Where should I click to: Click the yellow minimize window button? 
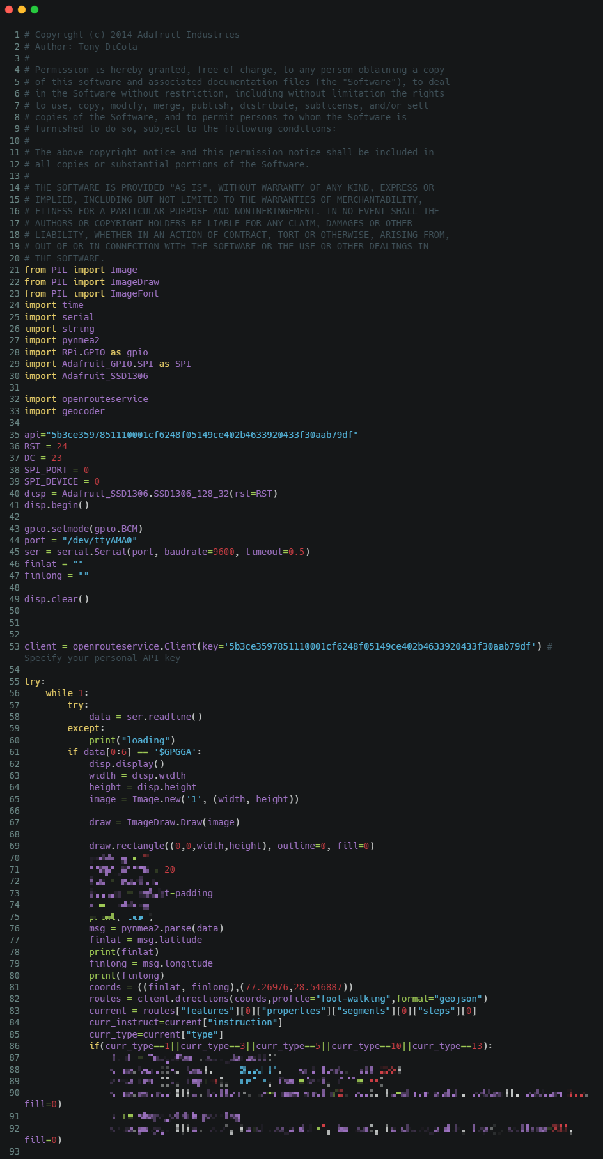[x=22, y=10]
